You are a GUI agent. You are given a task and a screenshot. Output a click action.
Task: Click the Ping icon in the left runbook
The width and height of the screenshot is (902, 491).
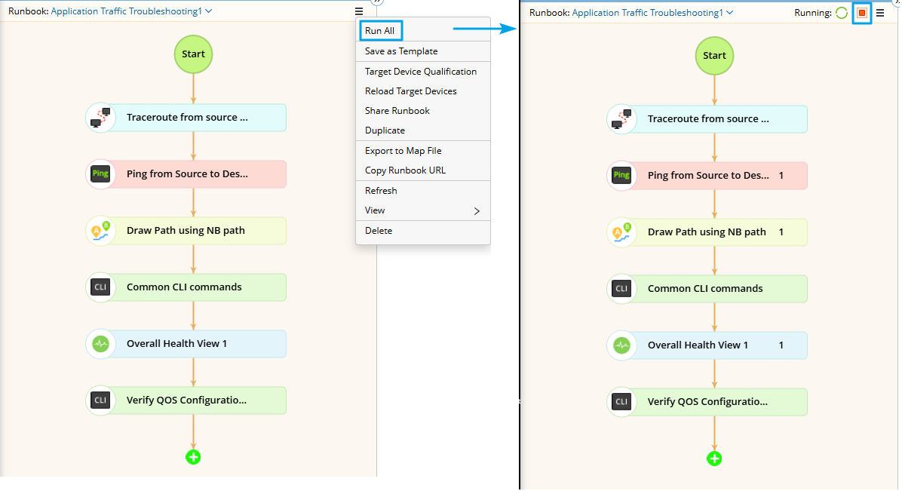pyautogui.click(x=100, y=174)
